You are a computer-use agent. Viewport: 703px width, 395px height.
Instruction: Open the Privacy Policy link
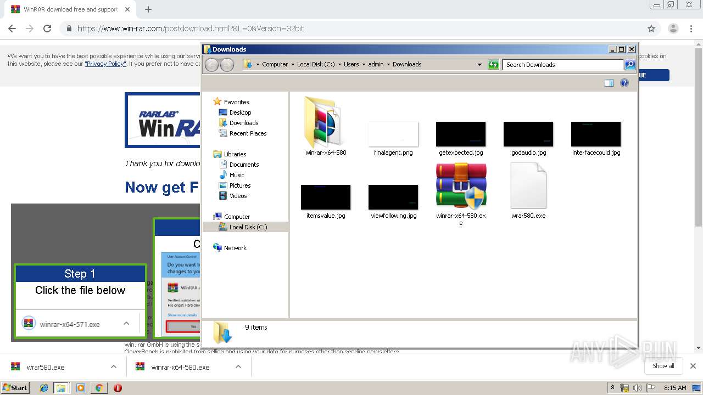point(105,64)
